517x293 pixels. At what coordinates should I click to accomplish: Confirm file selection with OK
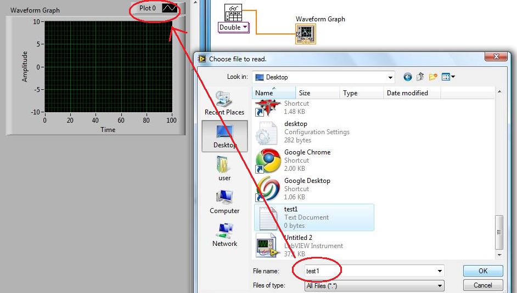tap(483, 271)
